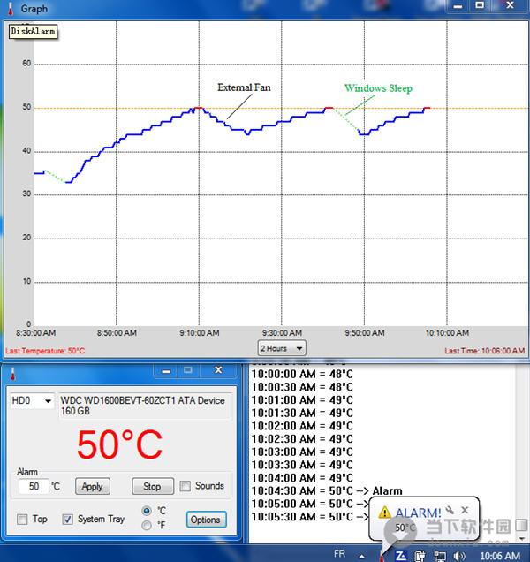Screen dimensions: 530x562
Task: Click the log entry '10:03:00 AM = 49°C'
Action: pyautogui.click(x=302, y=452)
